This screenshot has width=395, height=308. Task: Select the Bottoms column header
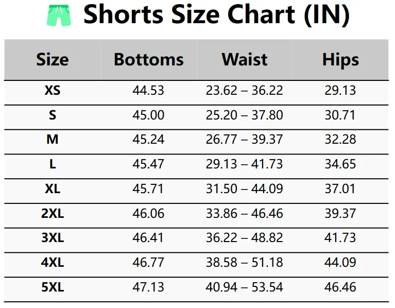click(148, 60)
